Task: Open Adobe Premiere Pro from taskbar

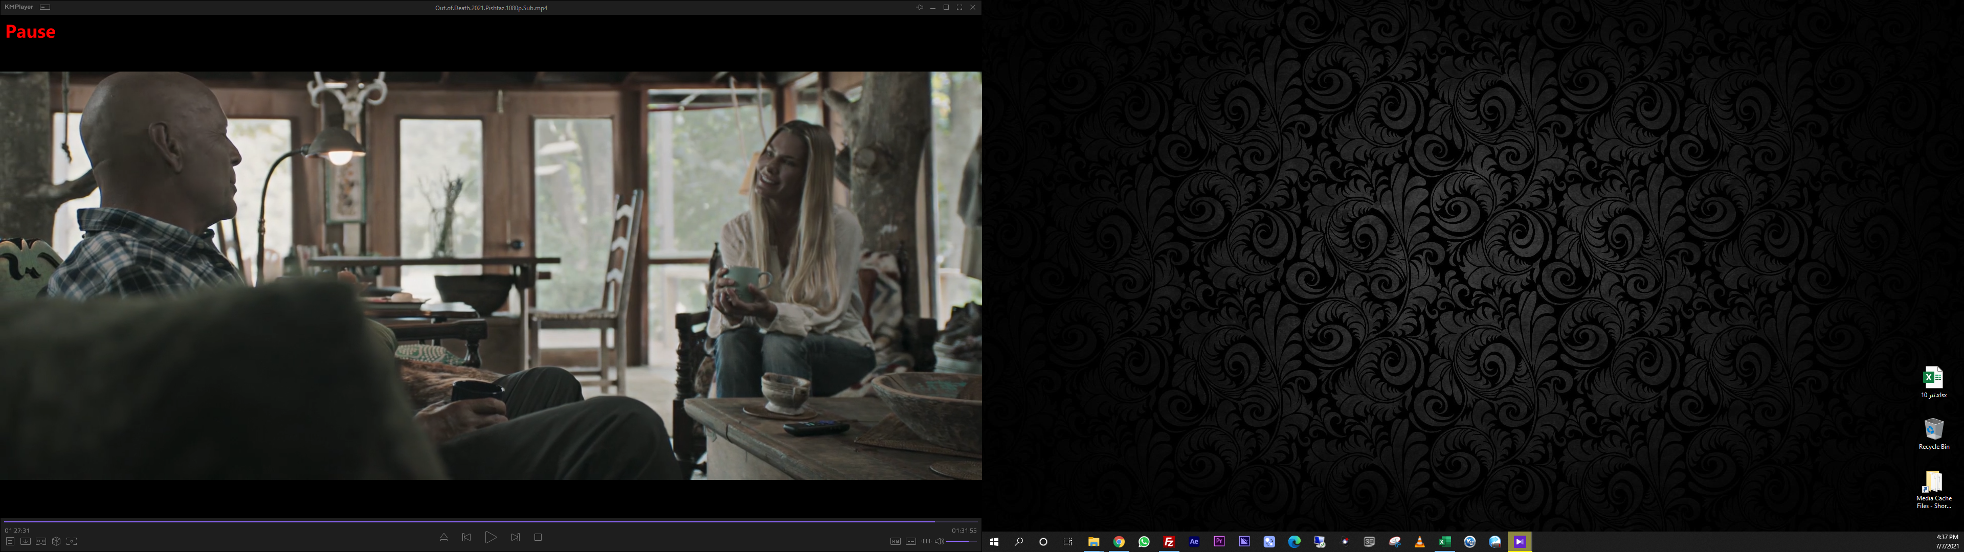Action: click(x=1219, y=541)
